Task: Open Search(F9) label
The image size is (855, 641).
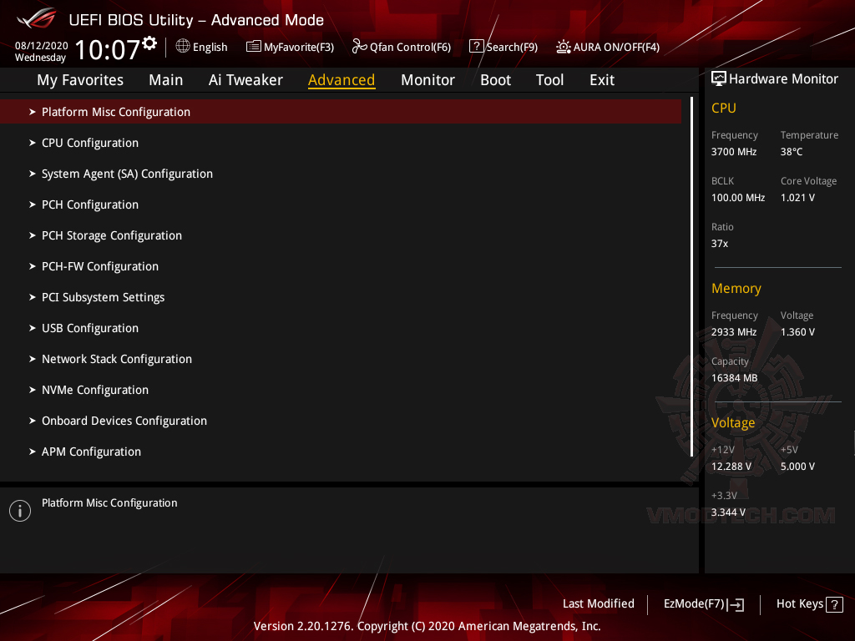Action: (x=512, y=48)
